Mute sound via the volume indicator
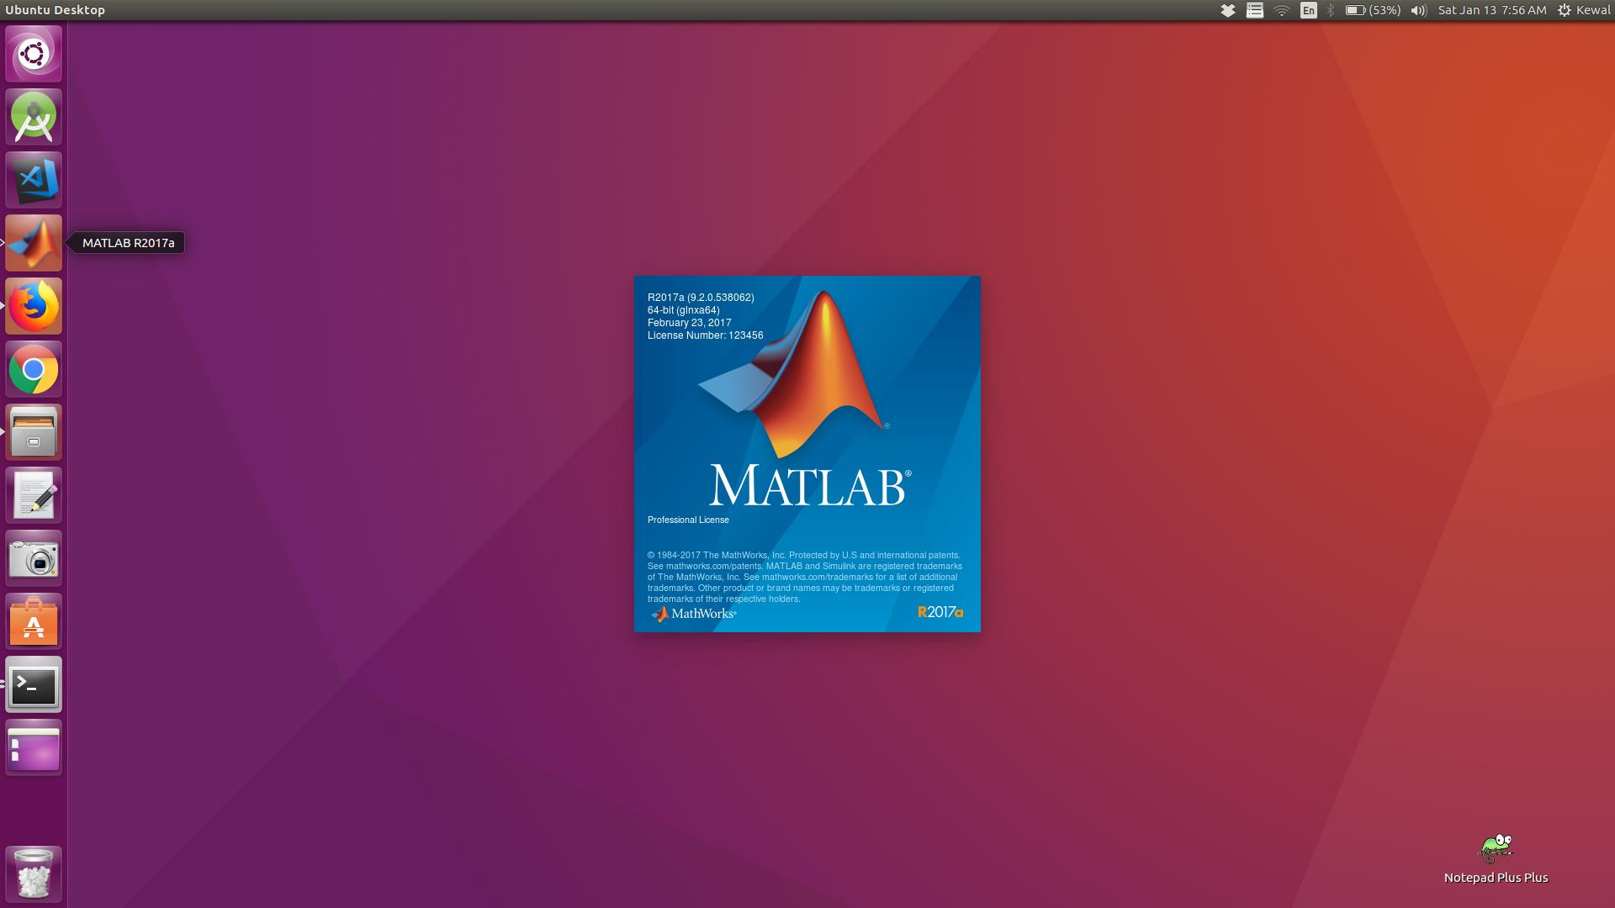This screenshot has height=908, width=1615. click(x=1418, y=10)
